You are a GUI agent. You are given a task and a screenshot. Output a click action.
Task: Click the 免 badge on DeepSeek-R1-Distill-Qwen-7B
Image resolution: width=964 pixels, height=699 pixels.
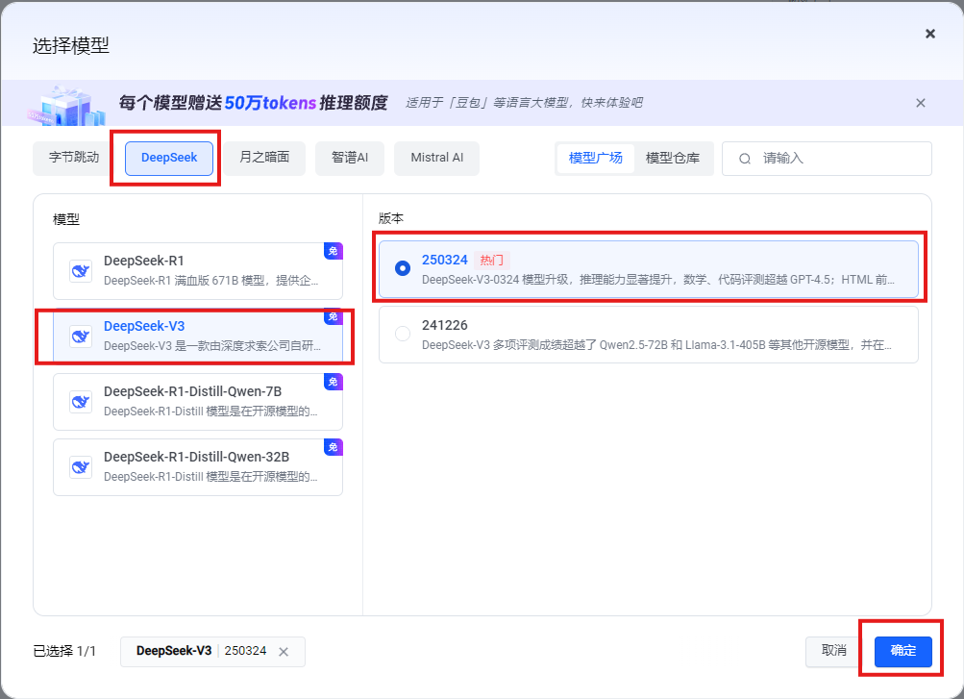pos(333,382)
